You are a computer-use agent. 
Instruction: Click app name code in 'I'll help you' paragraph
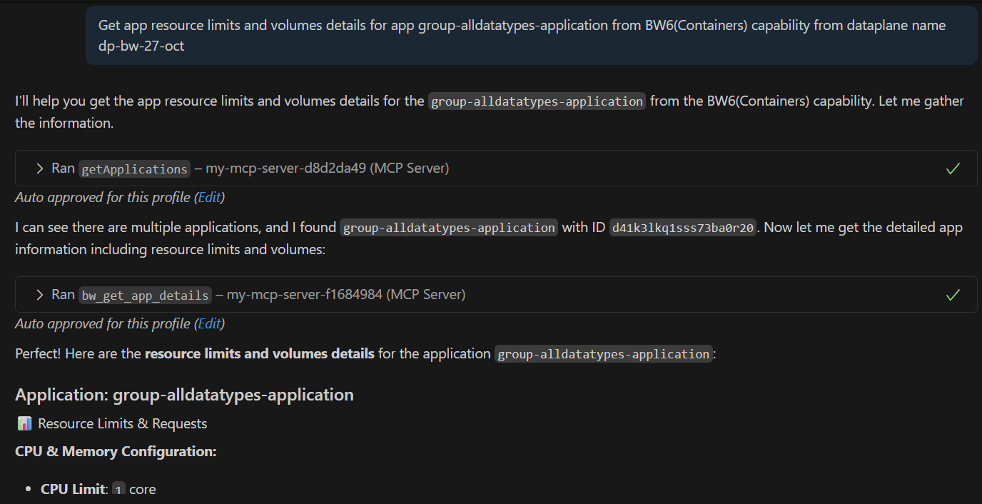pyautogui.click(x=537, y=101)
